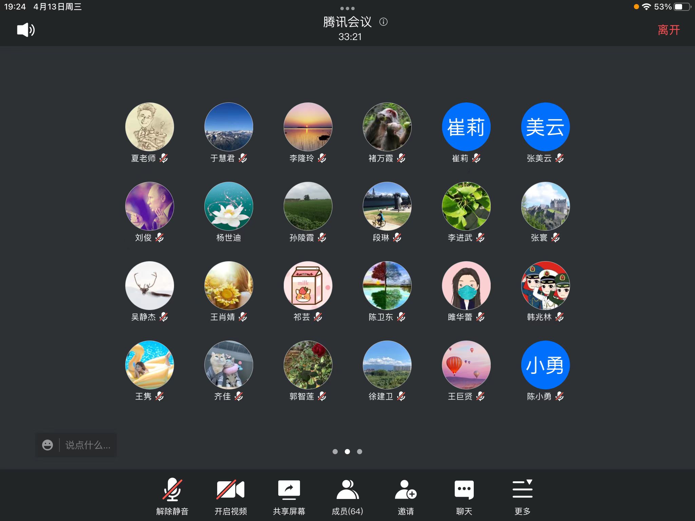Click the emoji smiley icon

[x=48, y=445]
